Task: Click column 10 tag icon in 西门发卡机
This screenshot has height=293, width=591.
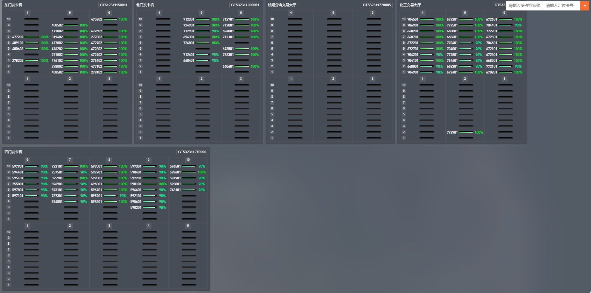Action: click(188, 160)
